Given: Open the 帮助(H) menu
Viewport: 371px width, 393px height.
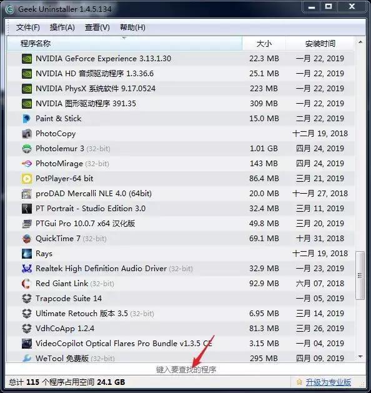Looking at the screenshot, I should pyautogui.click(x=132, y=27).
